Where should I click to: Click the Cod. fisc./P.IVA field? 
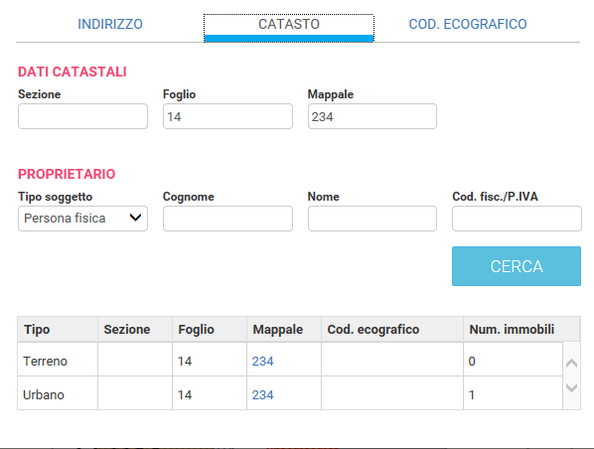pos(517,219)
